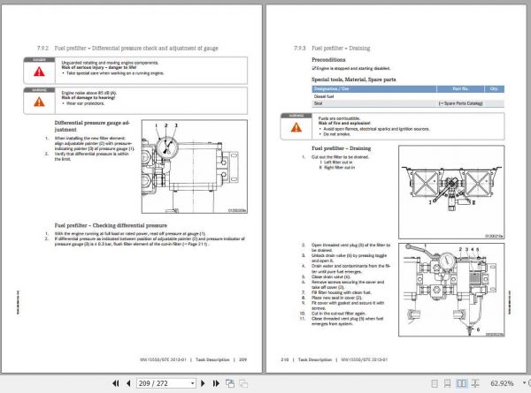Click the Special tools, Material, Spare parts heading

tap(353, 79)
